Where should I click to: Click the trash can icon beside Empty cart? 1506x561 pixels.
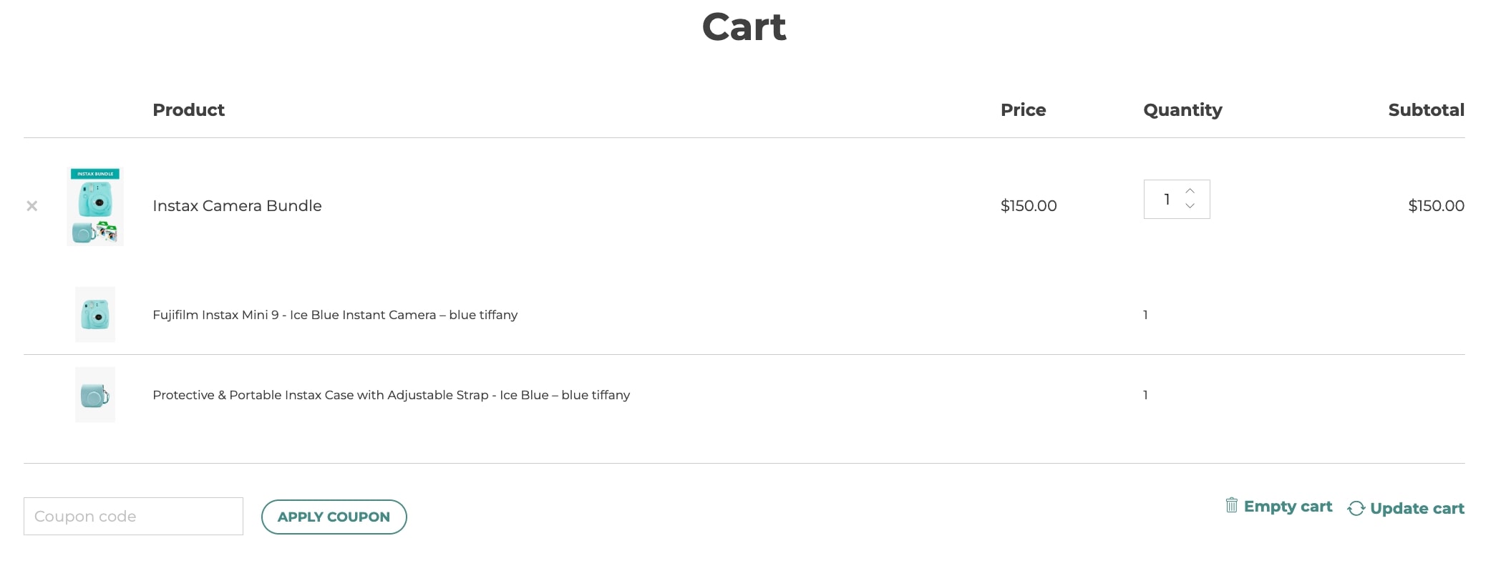pos(1231,505)
